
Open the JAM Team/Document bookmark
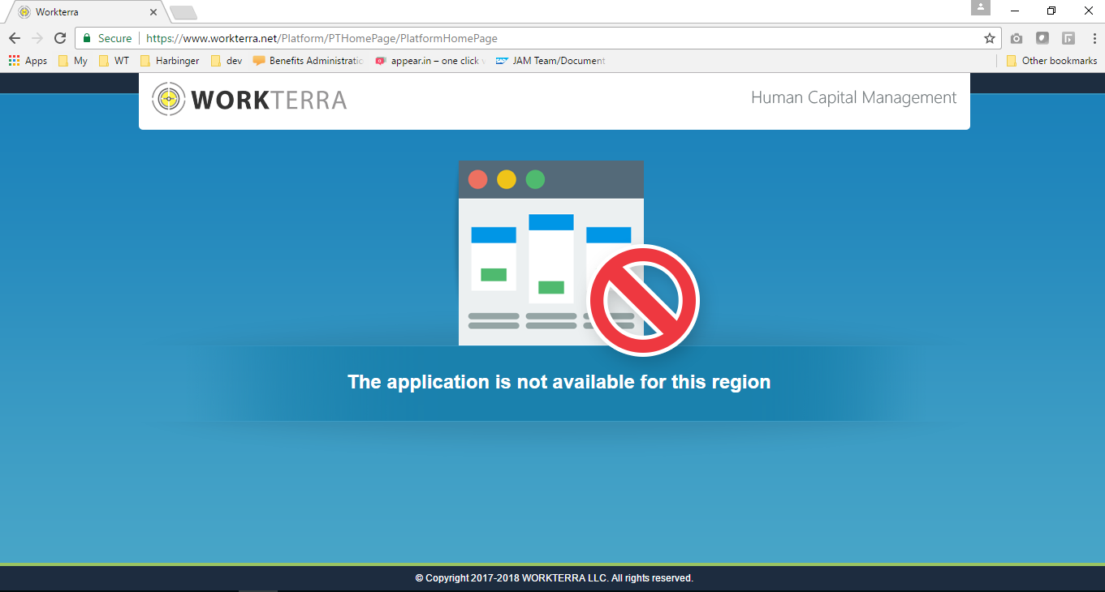[550, 61]
